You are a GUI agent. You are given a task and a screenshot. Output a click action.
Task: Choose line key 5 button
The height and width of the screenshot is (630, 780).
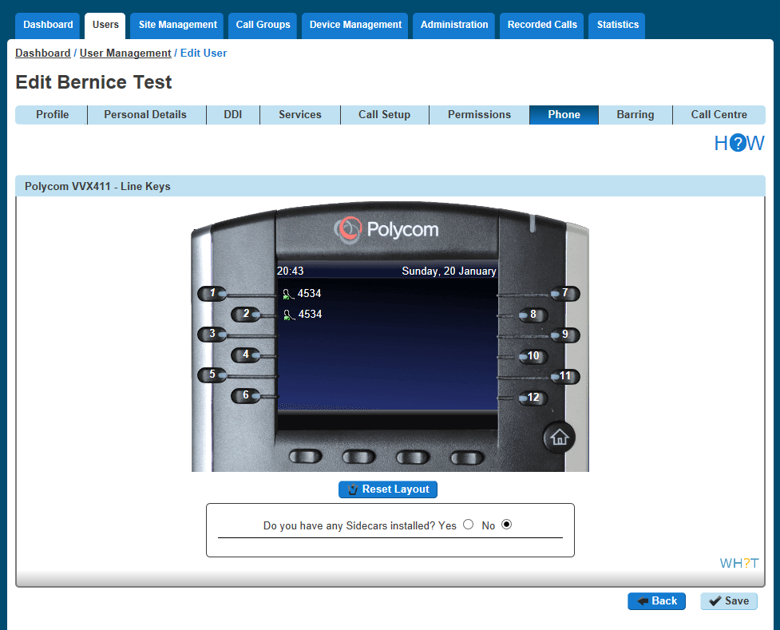click(212, 374)
